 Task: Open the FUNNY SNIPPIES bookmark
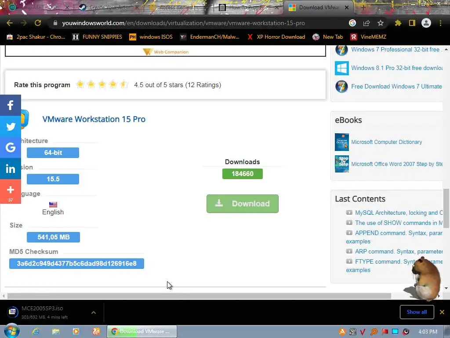tap(97, 37)
